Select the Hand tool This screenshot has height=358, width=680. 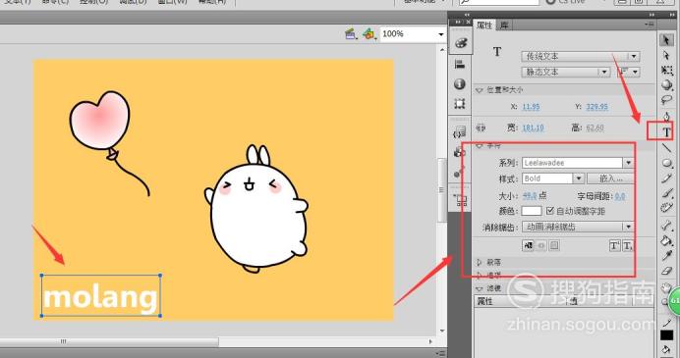tap(665, 287)
